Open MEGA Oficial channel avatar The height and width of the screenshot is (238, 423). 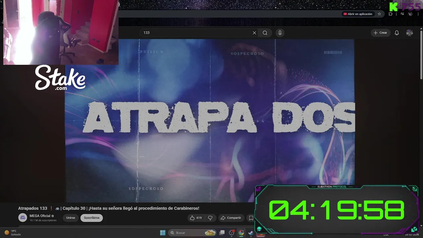[x=22, y=218]
